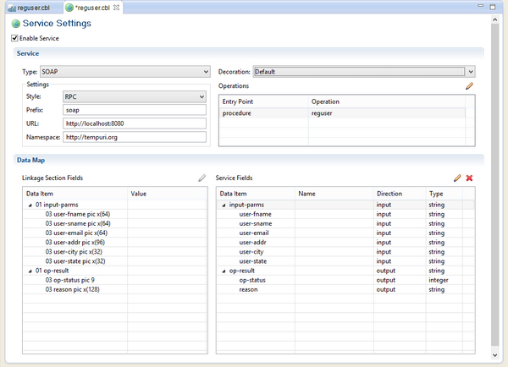Click the Service Fields edit pencil icon
Screen dimensions: 508x367
tap(457, 178)
